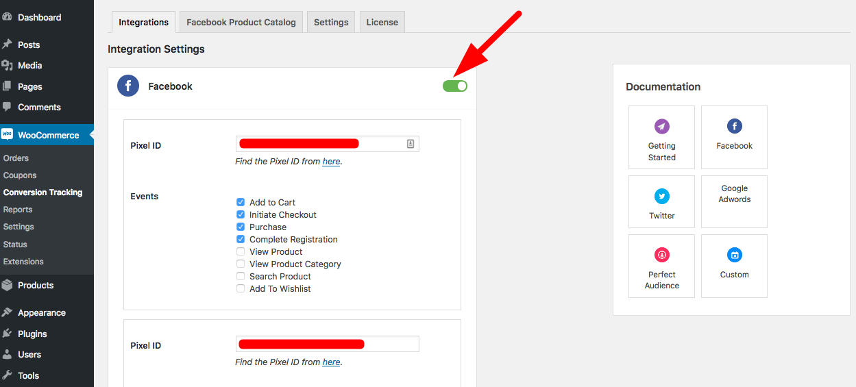This screenshot has width=856, height=387.
Task: Click the Pages icon in sidebar
Action: coord(7,86)
